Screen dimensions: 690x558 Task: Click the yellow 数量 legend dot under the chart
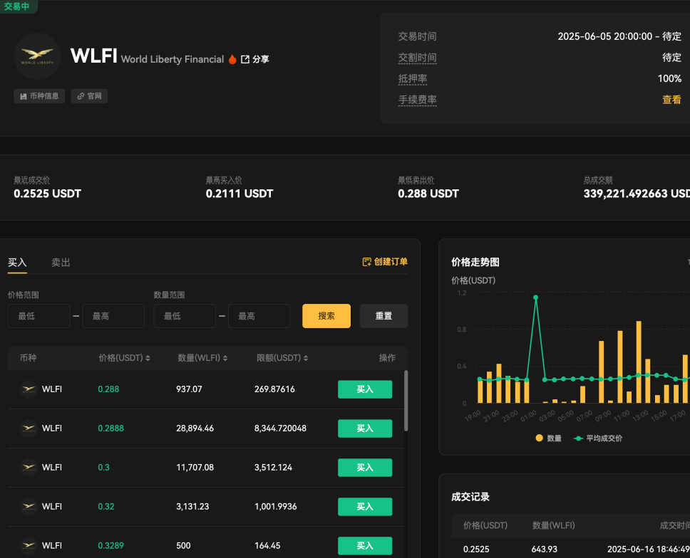coord(540,438)
